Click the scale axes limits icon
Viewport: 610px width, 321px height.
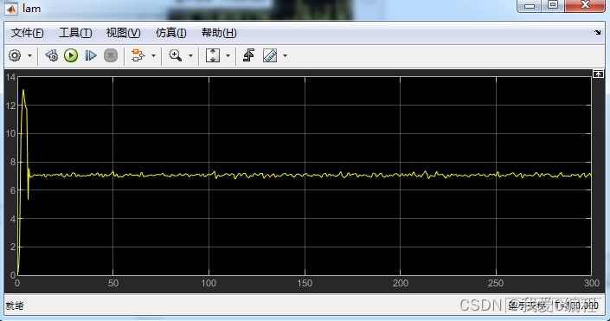click(213, 55)
